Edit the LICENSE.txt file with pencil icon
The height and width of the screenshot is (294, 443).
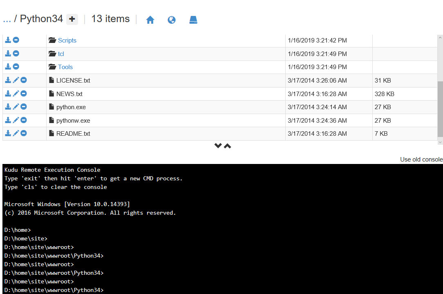tap(16, 80)
